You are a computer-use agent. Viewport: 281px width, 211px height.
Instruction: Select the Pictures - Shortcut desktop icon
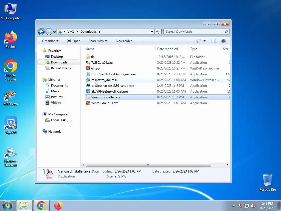[11, 157]
